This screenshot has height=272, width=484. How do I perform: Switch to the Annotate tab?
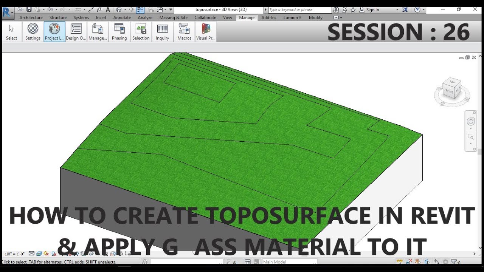pos(122,17)
